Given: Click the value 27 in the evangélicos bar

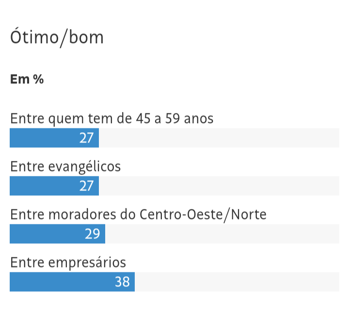Looking at the screenshot, I should click(x=86, y=186).
